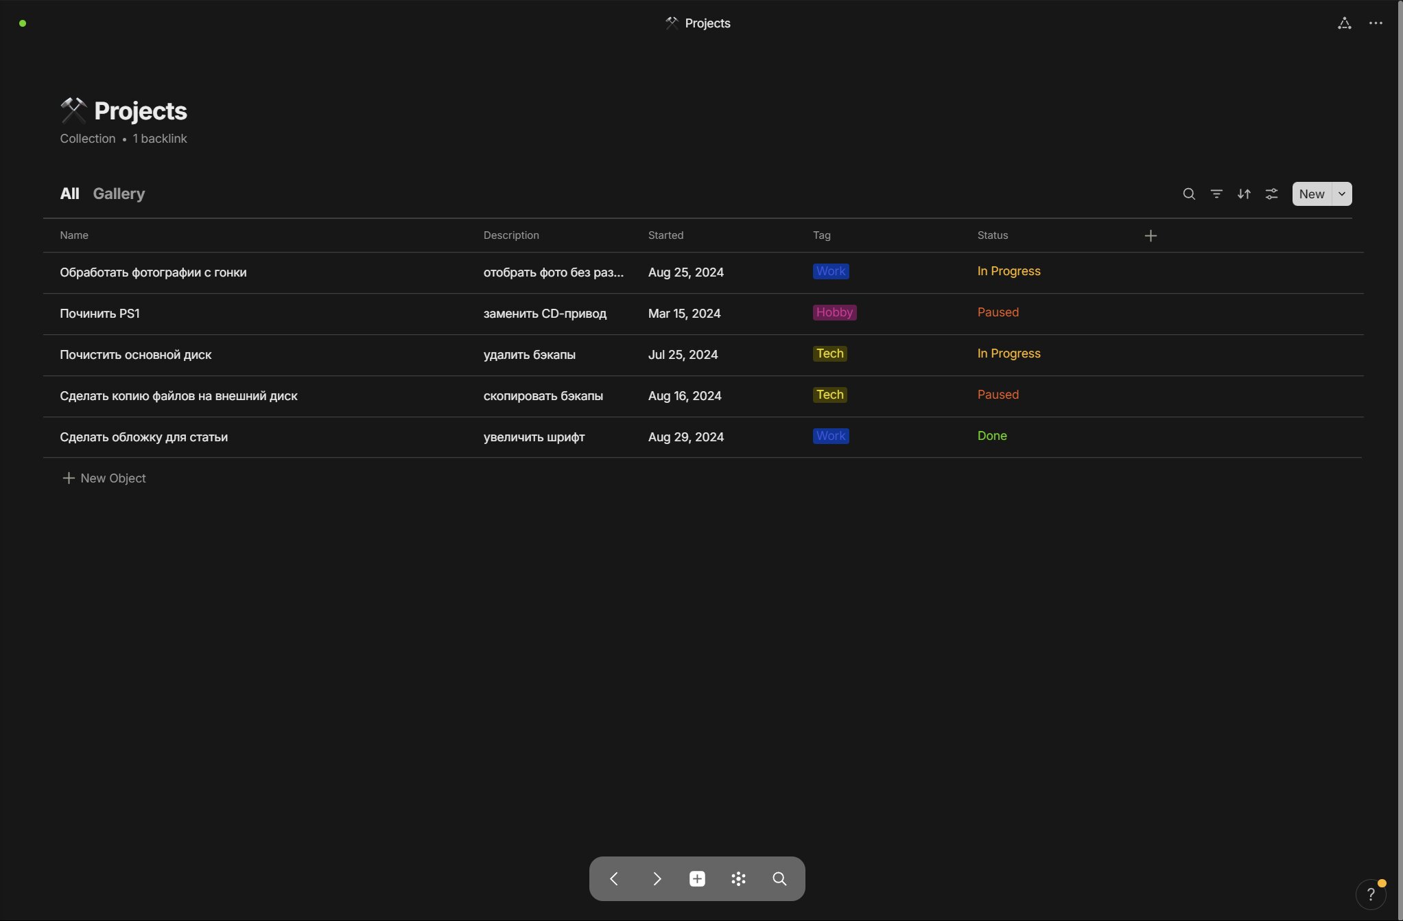The image size is (1403, 921).
Task: Open the sort arrows icon
Action: click(1244, 194)
